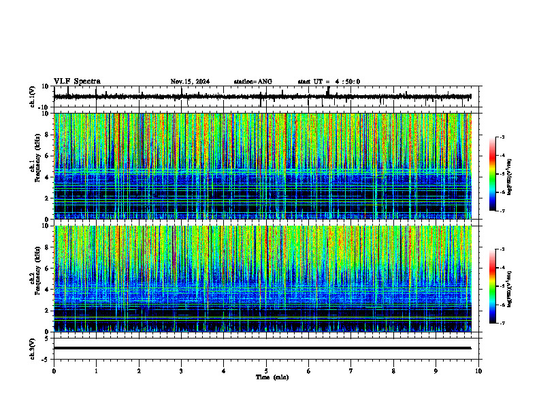This screenshot has width=539, height=416.
Task: Click the ch.2 colorbar log(PSD) label
Action: [x=510, y=288]
